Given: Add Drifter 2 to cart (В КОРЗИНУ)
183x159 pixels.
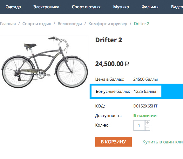Looking at the screenshot, I should [113, 142].
